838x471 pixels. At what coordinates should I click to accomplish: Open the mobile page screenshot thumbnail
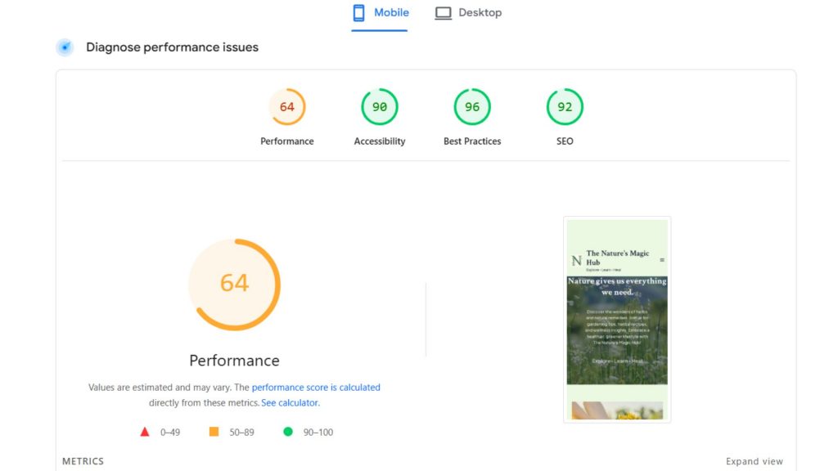click(x=617, y=319)
